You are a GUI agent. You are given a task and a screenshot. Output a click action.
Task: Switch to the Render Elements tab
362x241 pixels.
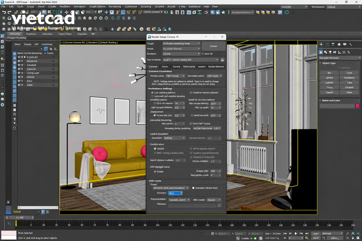click(x=216, y=67)
